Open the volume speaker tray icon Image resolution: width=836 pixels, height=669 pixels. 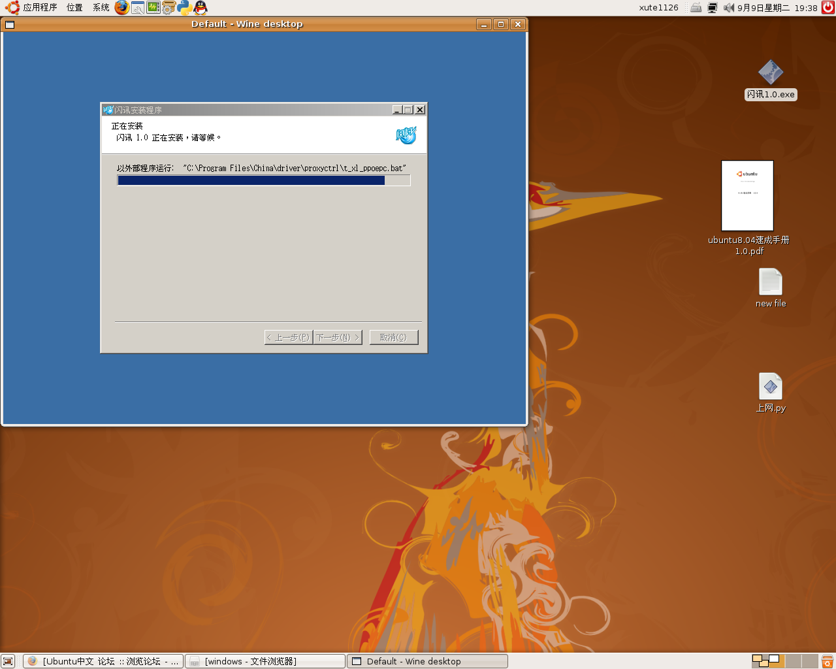tap(729, 8)
